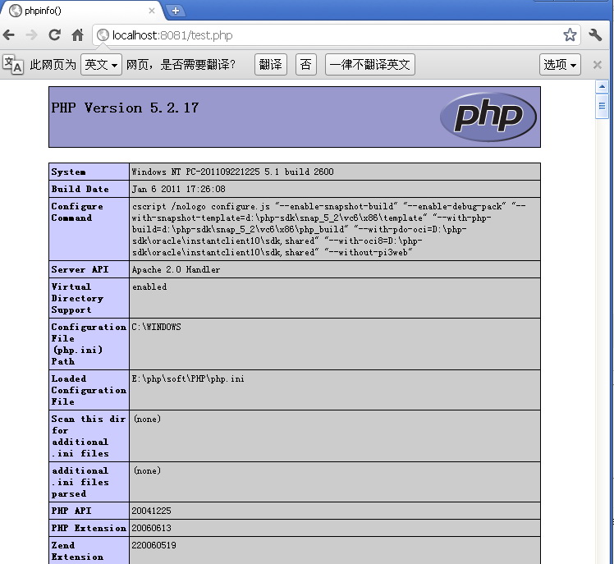Viewport: 614px width, 564px height.
Task: Click the Build Date label
Action: tap(80, 189)
